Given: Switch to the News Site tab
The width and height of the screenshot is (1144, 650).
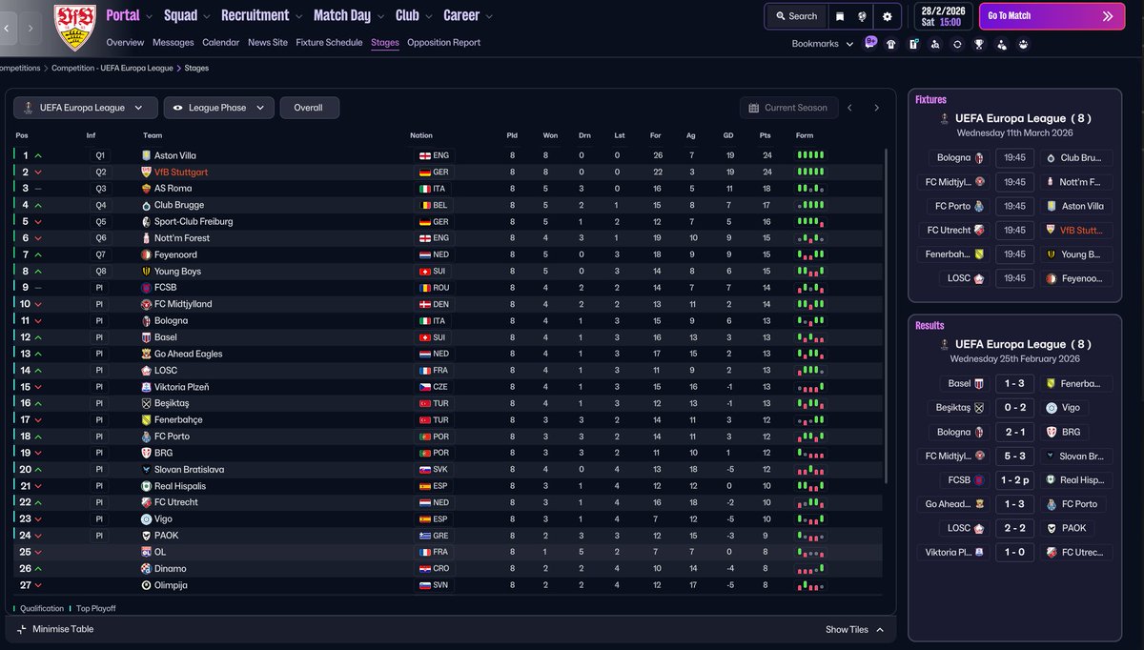Looking at the screenshot, I should pyautogui.click(x=267, y=42).
